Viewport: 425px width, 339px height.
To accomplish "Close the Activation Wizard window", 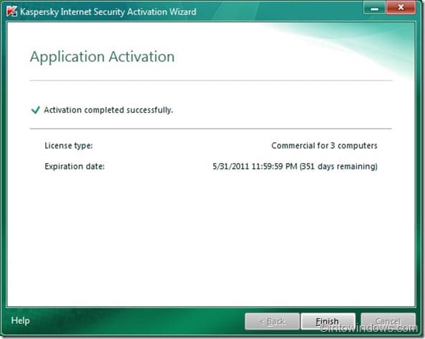I will 401,8.
